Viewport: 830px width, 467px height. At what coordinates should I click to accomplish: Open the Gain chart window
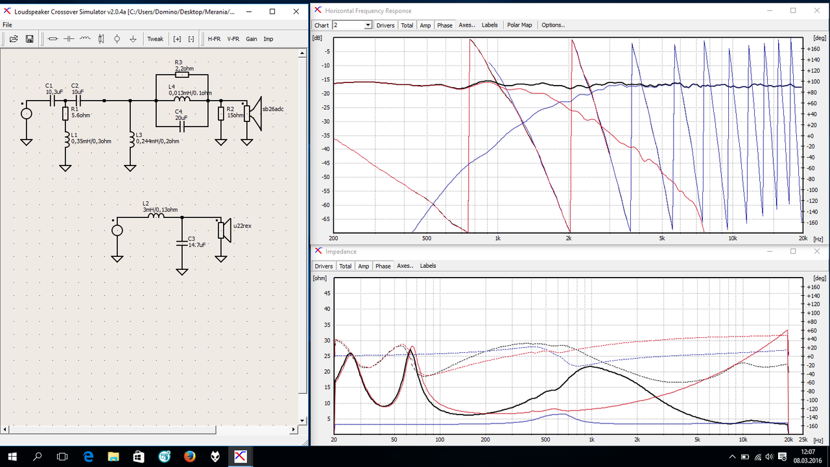click(251, 39)
